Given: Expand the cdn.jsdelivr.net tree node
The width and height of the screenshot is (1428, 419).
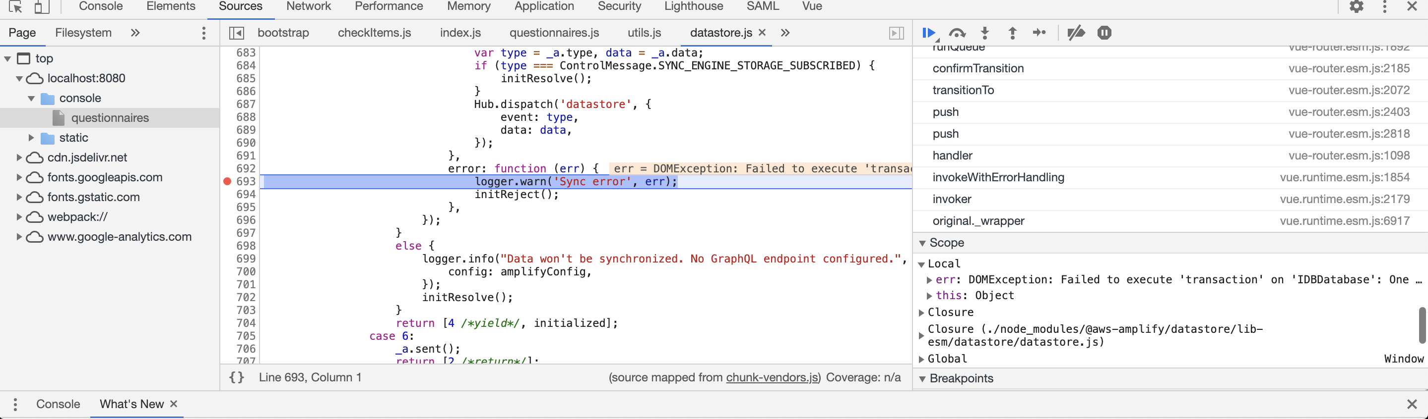Looking at the screenshot, I should point(19,158).
